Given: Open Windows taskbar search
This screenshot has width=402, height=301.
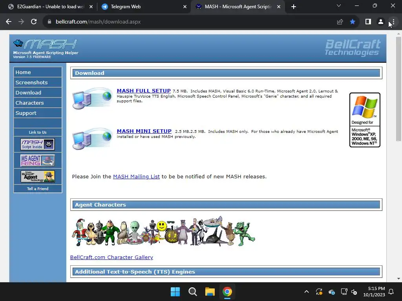Looking at the screenshot, I should coord(192,292).
